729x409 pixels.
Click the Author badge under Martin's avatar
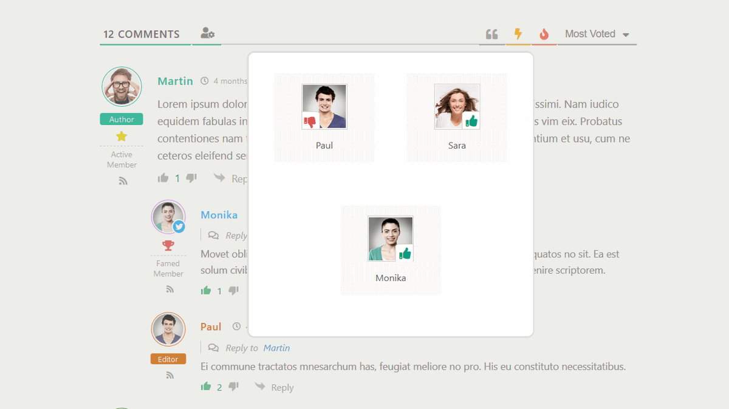coord(121,120)
